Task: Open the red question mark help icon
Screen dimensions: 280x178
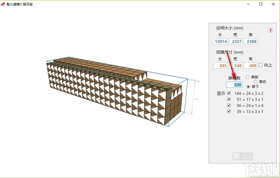Action: click(271, 30)
